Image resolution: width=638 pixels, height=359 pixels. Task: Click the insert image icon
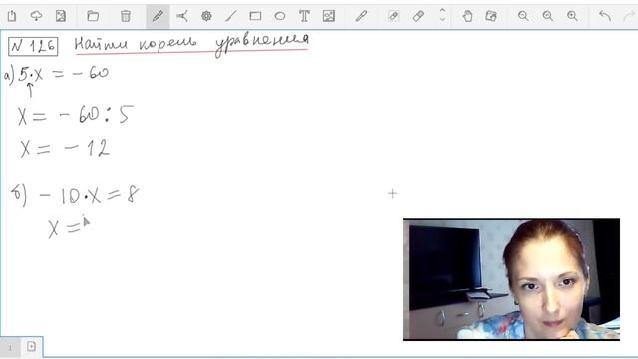point(329,16)
